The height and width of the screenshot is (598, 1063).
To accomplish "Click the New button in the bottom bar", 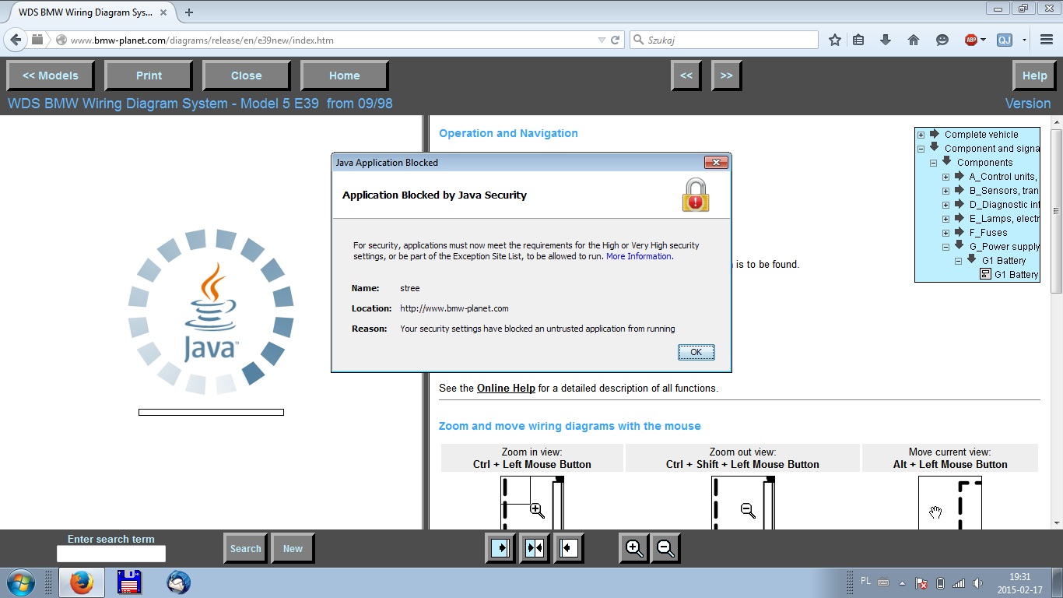I will [293, 548].
